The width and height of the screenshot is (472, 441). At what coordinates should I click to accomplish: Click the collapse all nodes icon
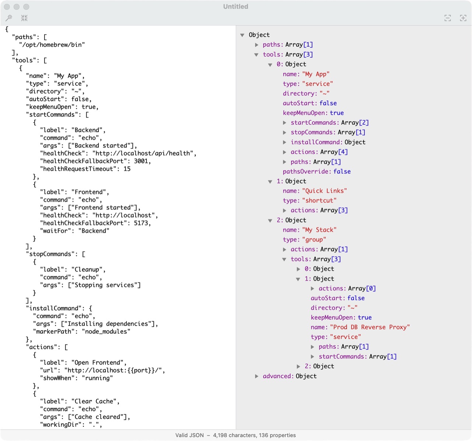[448, 18]
